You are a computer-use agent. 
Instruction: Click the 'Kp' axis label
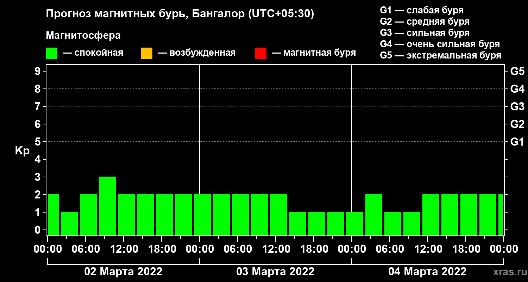23,151
